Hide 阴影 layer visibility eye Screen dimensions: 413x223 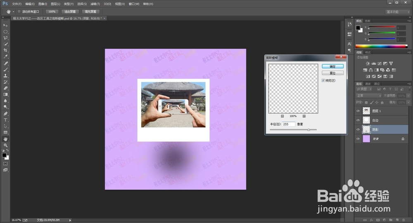click(358, 129)
